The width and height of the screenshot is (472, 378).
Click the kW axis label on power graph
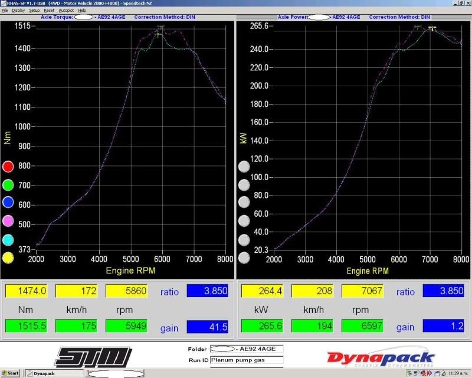point(244,138)
